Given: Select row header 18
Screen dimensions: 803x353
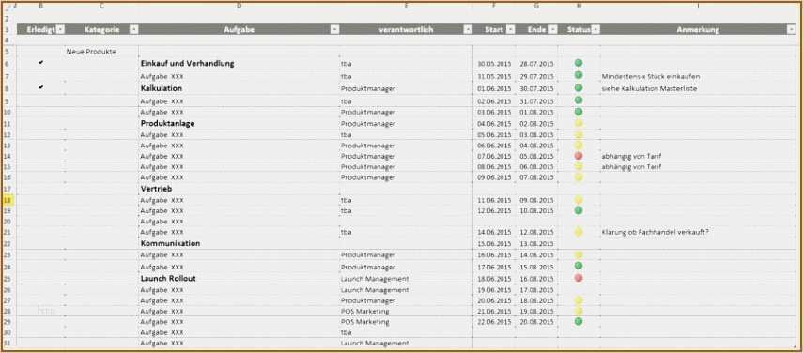Looking at the screenshot, I should click(x=8, y=200).
